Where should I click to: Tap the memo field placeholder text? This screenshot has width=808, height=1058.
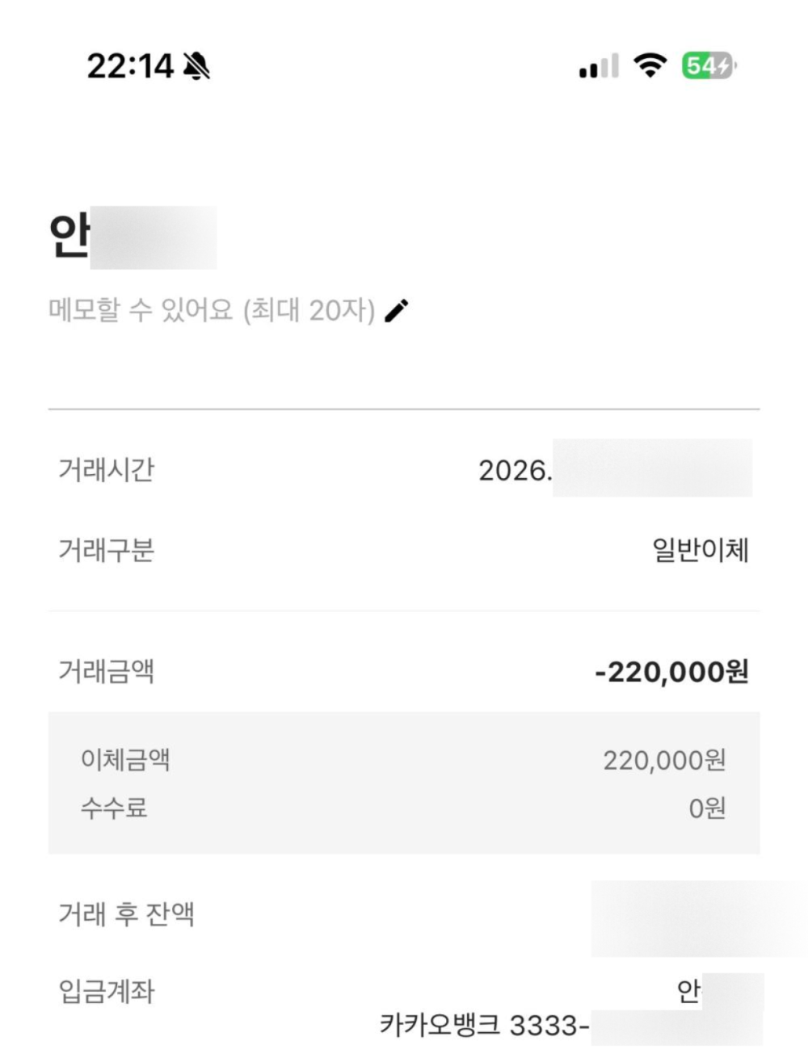[212, 310]
